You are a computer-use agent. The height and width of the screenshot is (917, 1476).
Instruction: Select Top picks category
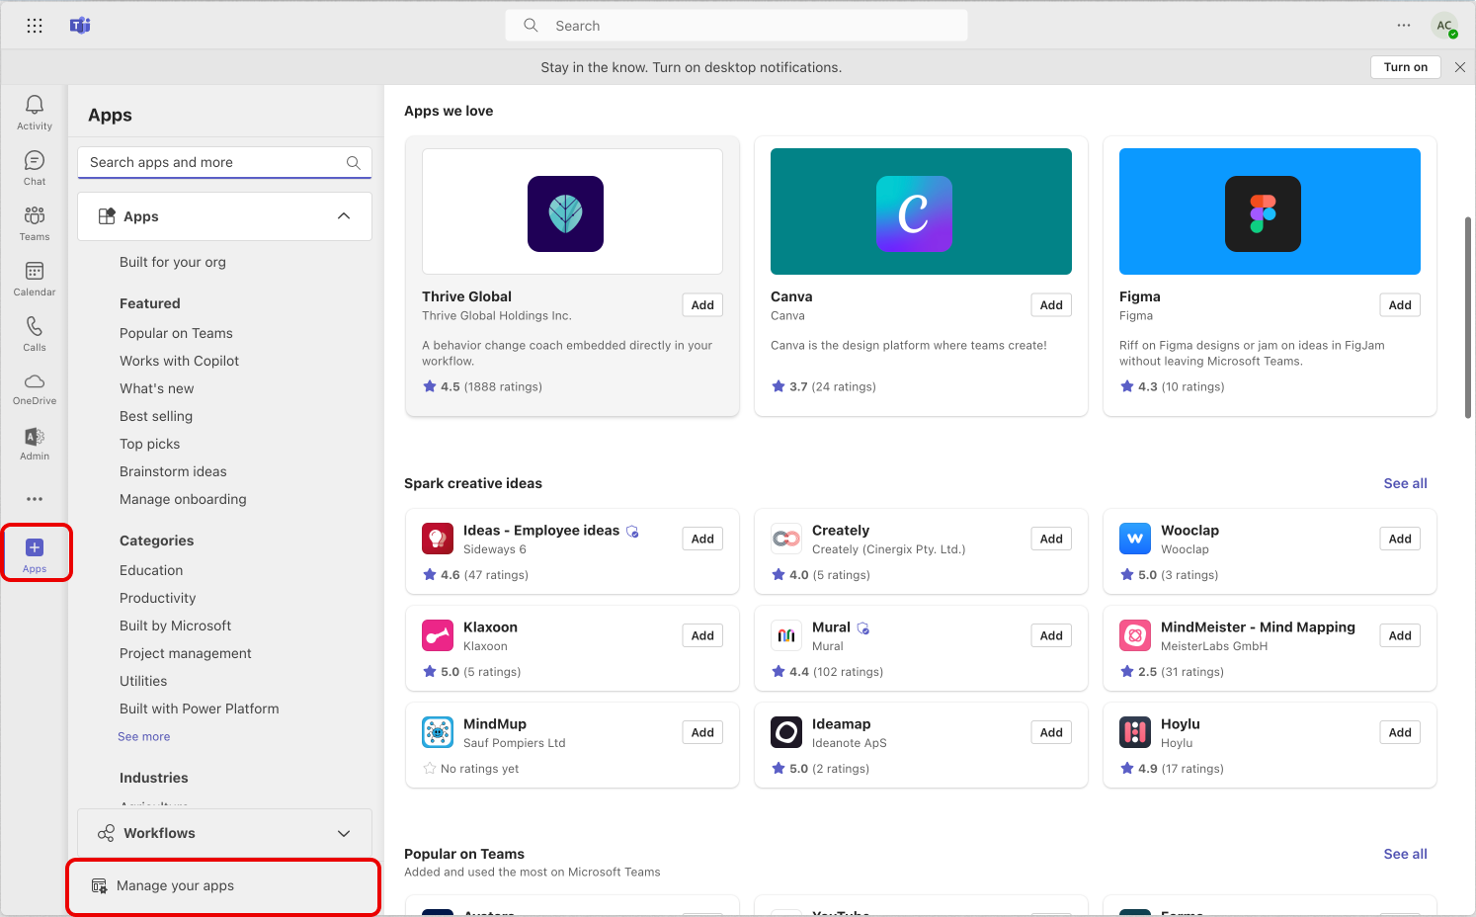pos(149,444)
